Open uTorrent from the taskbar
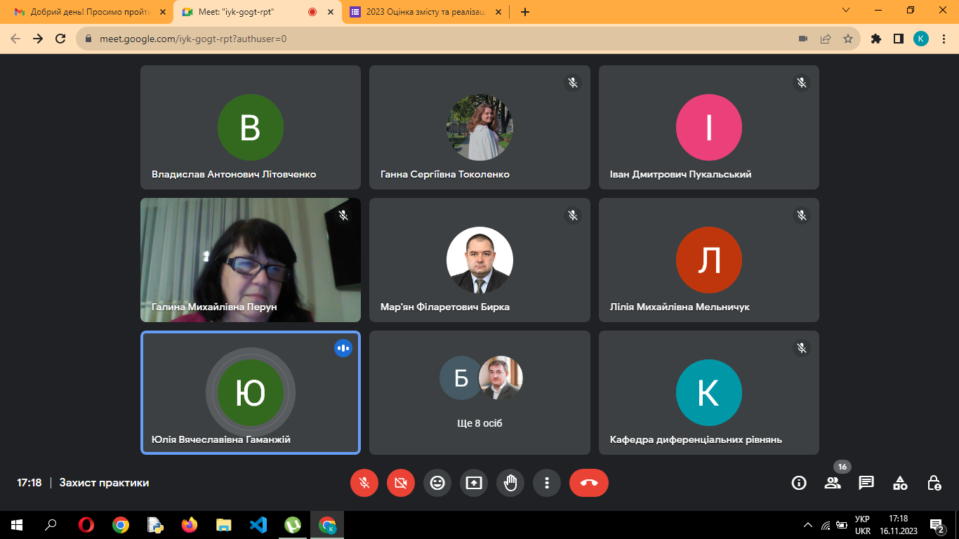Image resolution: width=959 pixels, height=539 pixels. coord(293,525)
